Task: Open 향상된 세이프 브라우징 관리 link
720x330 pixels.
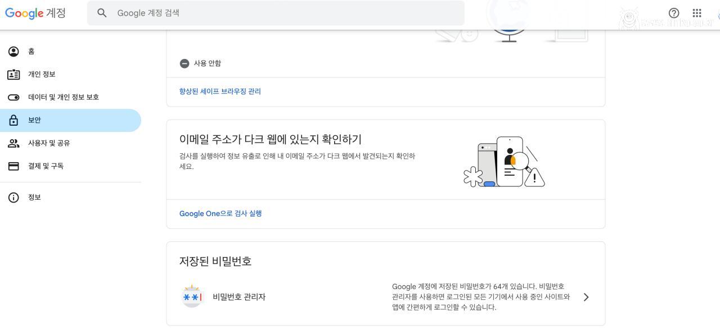Action: pos(220,91)
